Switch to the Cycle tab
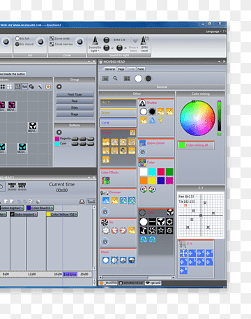251x319 pixels. click(131, 69)
